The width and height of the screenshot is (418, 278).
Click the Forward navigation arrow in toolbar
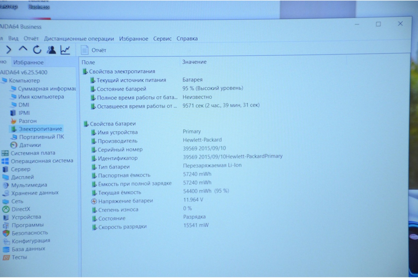(x=8, y=49)
